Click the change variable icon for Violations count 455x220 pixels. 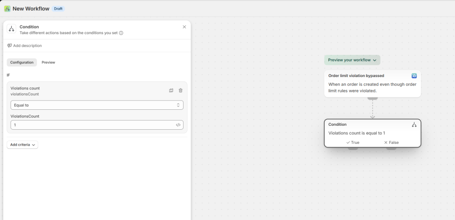pyautogui.click(x=171, y=90)
